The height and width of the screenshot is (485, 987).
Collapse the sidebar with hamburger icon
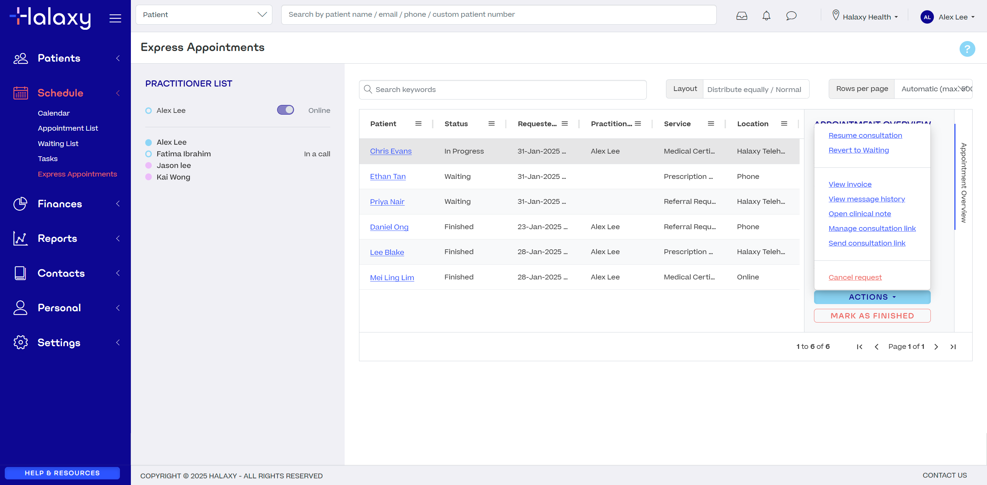115,18
